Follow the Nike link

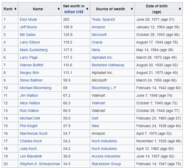point(95,126)
